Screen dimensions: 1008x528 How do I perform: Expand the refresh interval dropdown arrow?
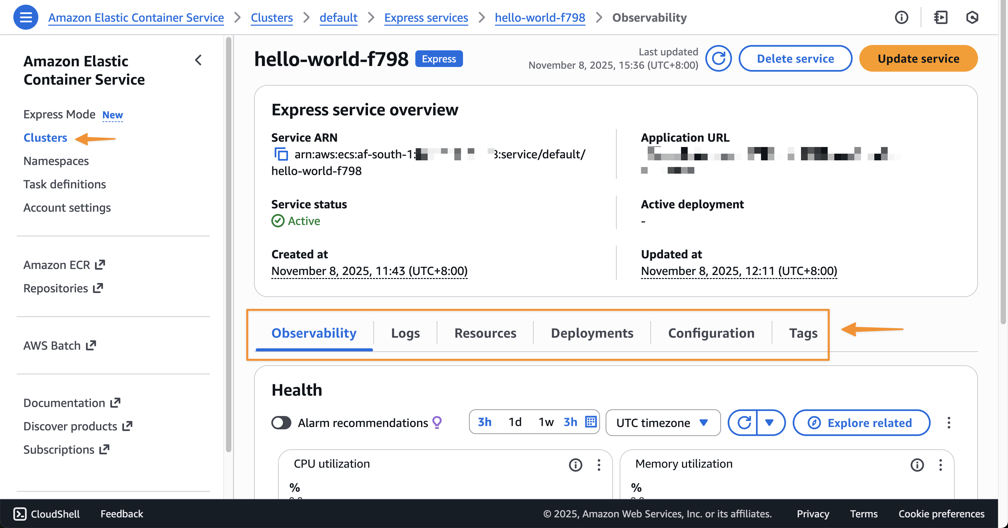(769, 423)
